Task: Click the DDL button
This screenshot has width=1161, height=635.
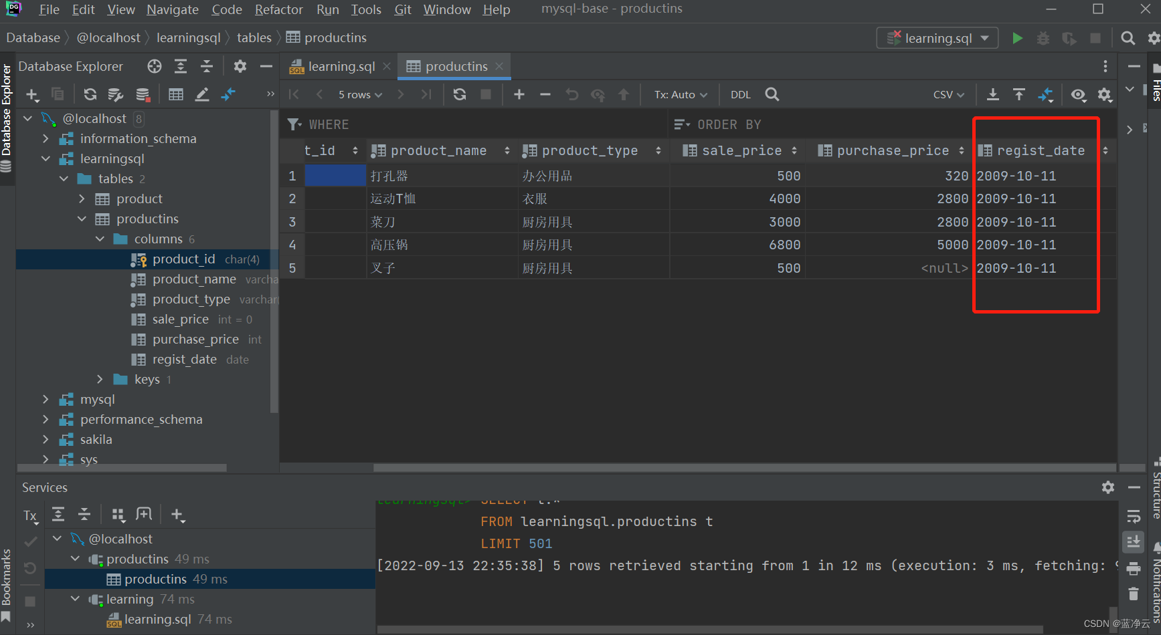Action: [x=740, y=94]
